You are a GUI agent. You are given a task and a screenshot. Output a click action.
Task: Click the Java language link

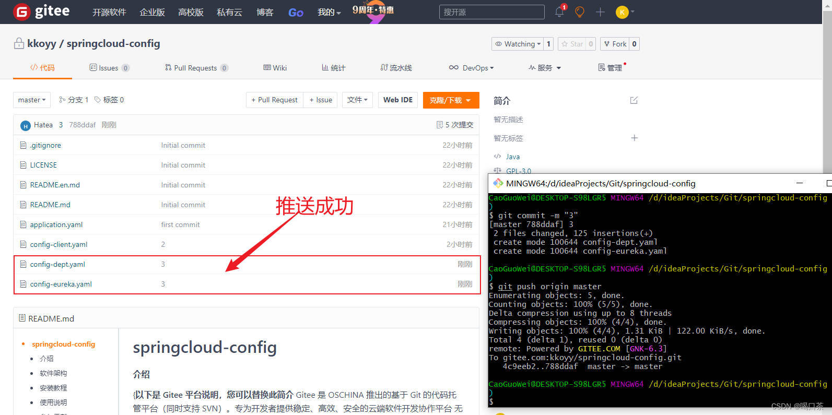pyautogui.click(x=513, y=157)
